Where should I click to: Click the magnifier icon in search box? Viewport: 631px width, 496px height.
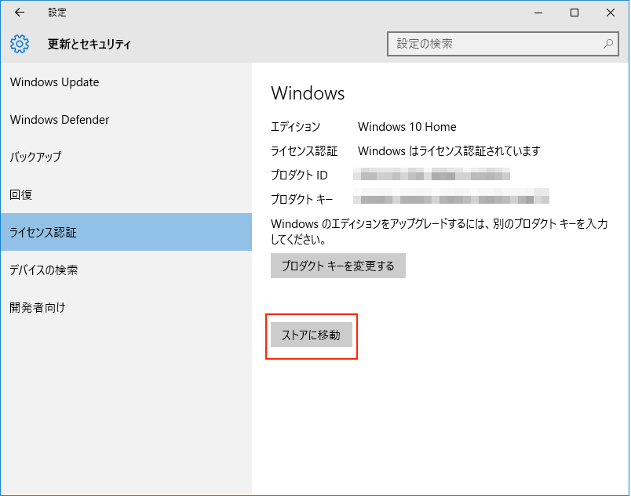pos(607,44)
